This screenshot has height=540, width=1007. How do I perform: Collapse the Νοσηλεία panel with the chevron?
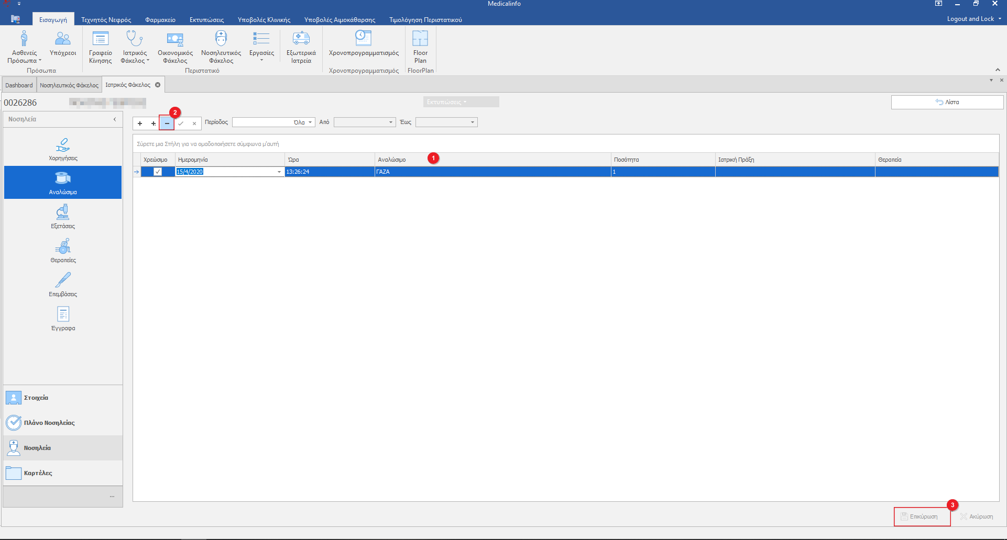tap(115, 119)
